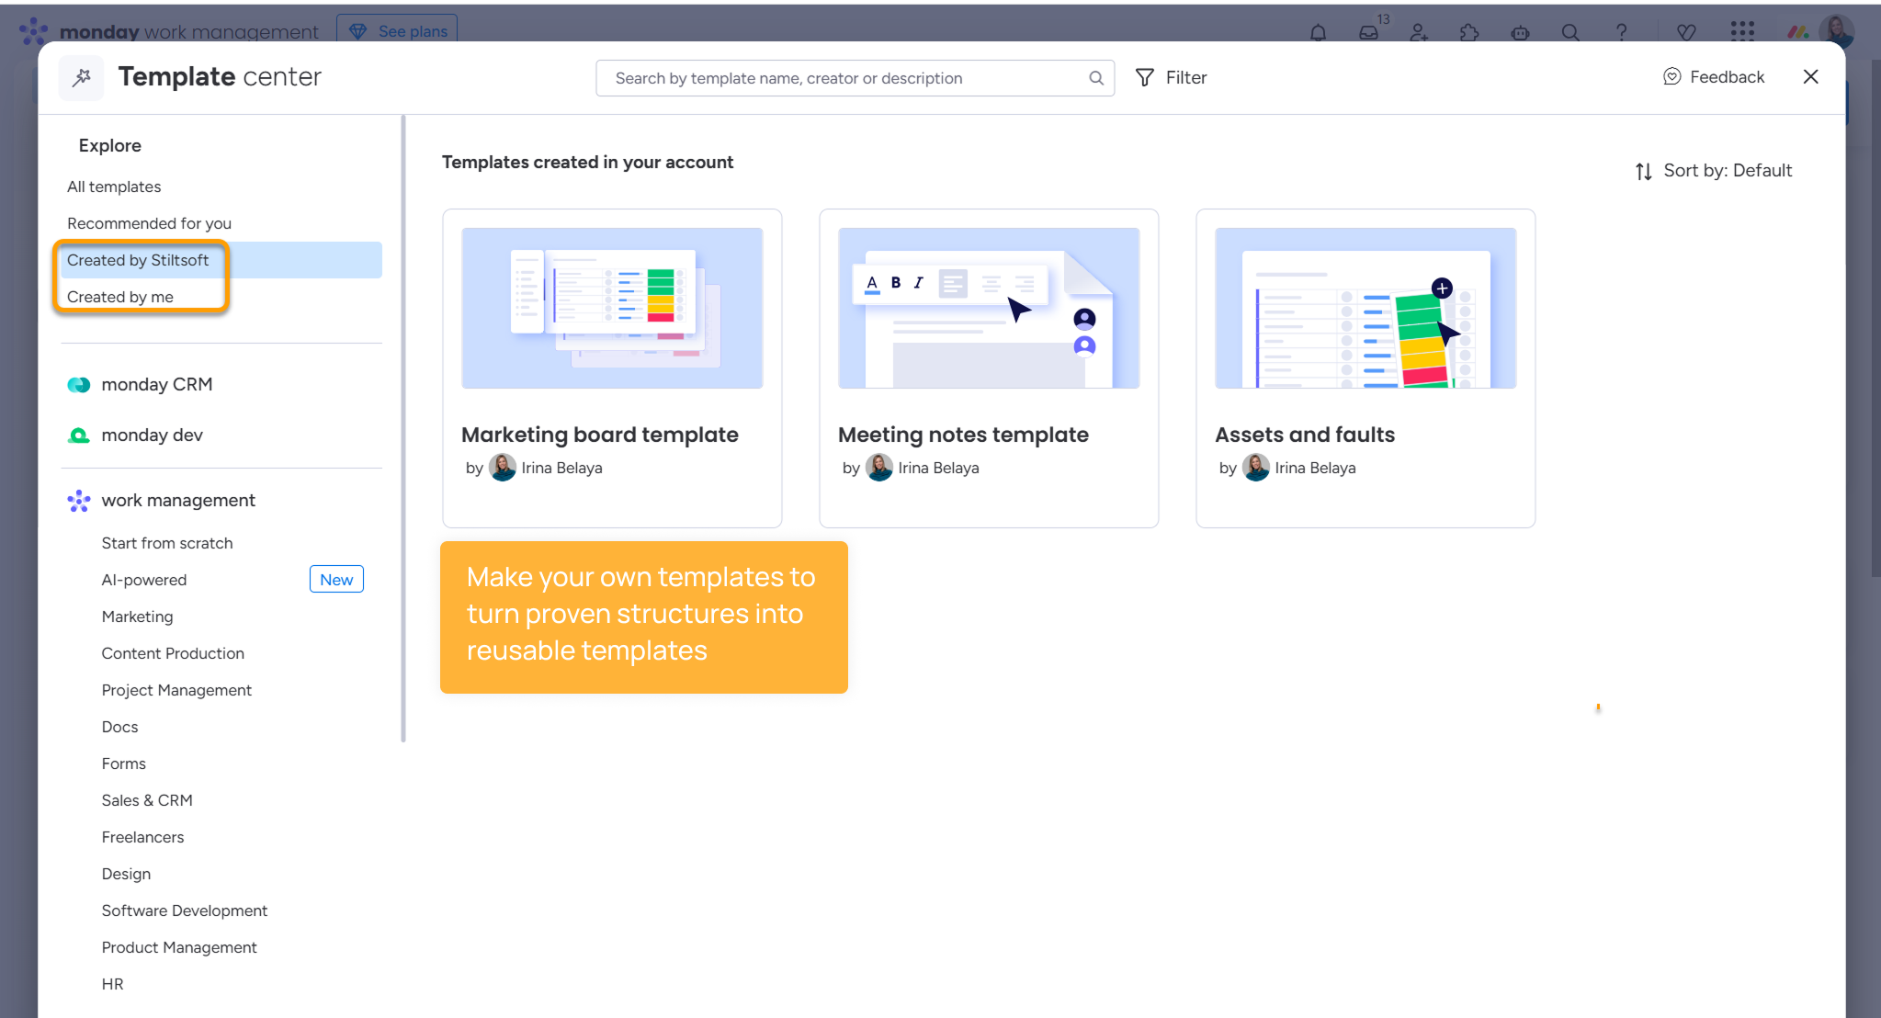Open the inbox with 13 updates
1881x1018 pixels.
click(x=1368, y=30)
